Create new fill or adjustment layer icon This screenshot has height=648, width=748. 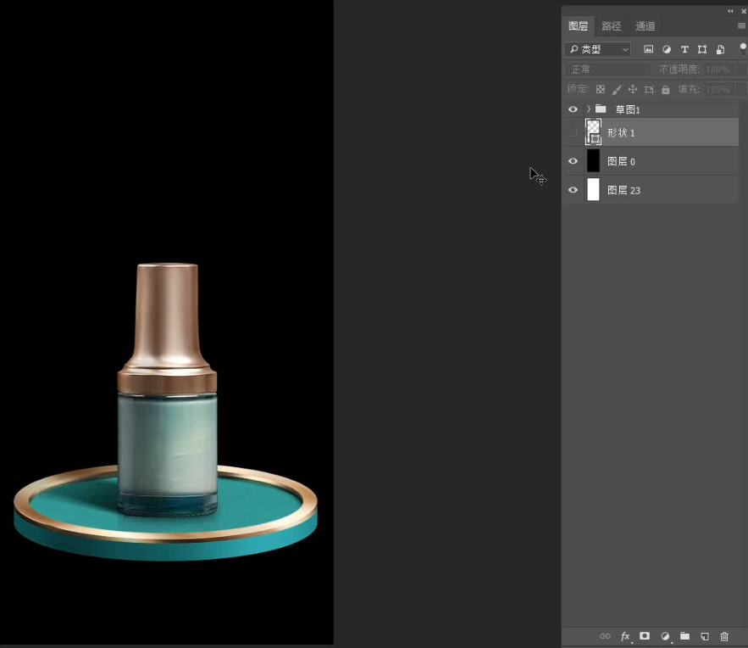(665, 636)
